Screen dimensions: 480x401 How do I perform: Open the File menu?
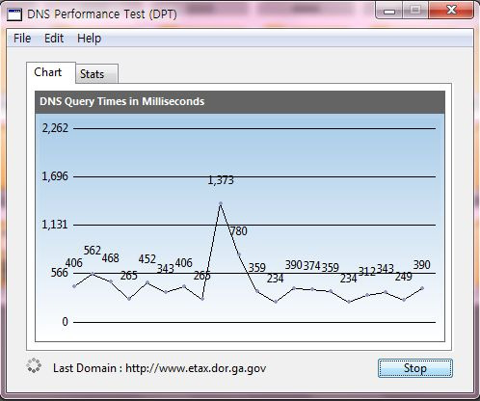point(22,39)
